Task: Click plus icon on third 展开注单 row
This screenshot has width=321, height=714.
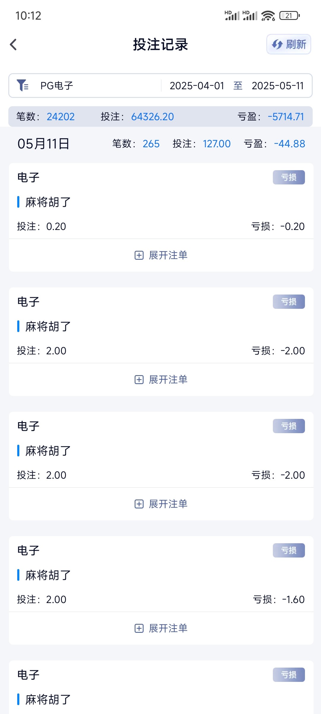Action: click(139, 504)
